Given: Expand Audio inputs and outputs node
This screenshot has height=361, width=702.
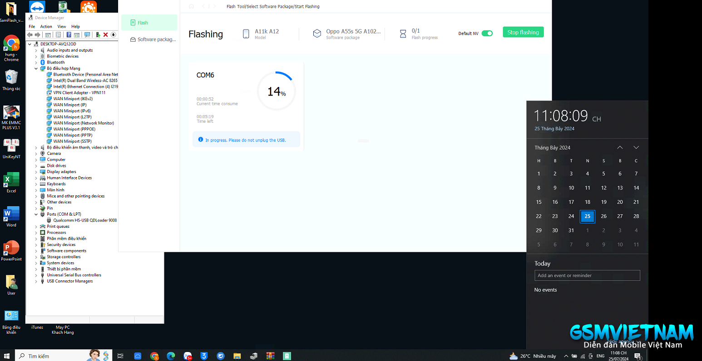Looking at the screenshot, I should pyautogui.click(x=36, y=50).
